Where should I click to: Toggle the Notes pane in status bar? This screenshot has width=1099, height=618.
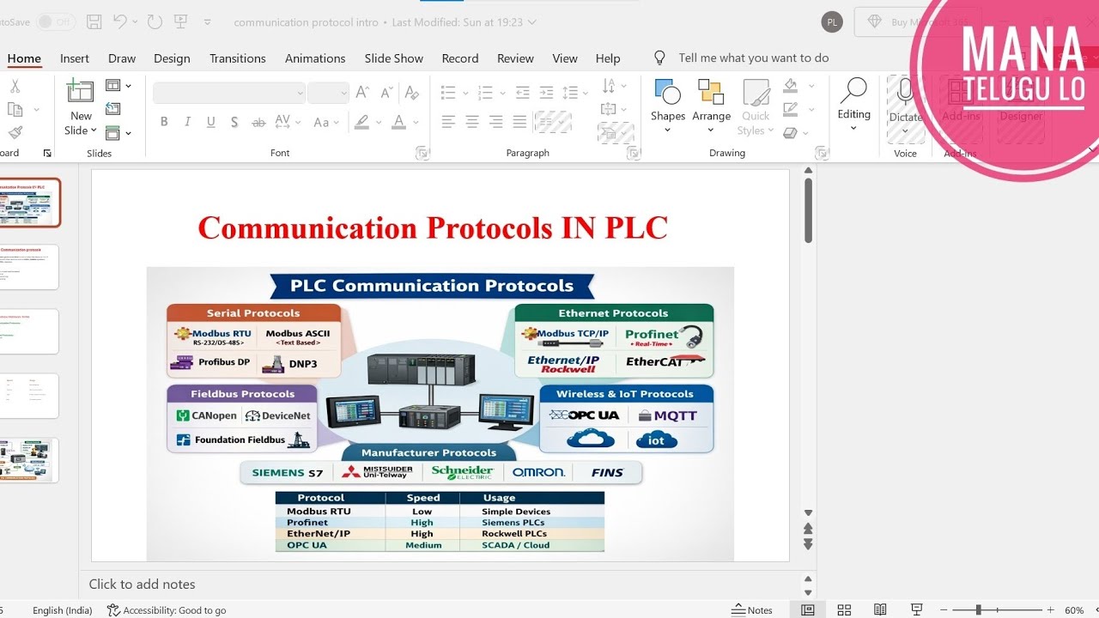752,610
